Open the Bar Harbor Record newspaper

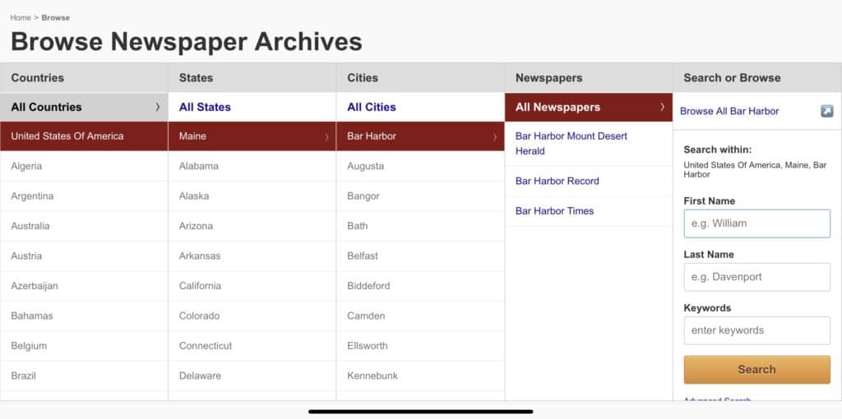coord(557,181)
